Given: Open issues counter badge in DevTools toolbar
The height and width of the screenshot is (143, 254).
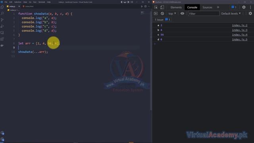Looking at the screenshot, I should pyautogui.click(x=234, y=7).
